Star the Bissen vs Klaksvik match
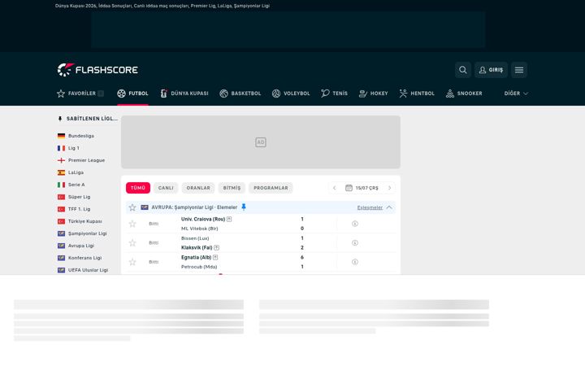Viewport: 585px width, 366px height. pos(132,242)
